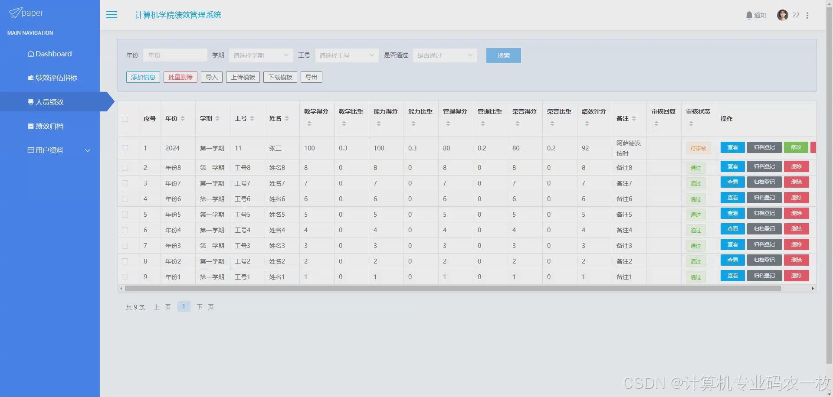Check the row for 姓名7

[x=125, y=183]
